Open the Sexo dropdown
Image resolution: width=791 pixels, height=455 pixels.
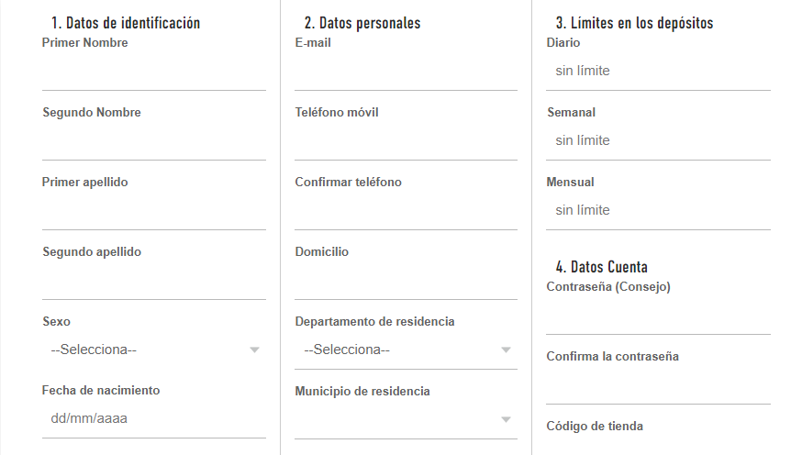tap(153, 350)
